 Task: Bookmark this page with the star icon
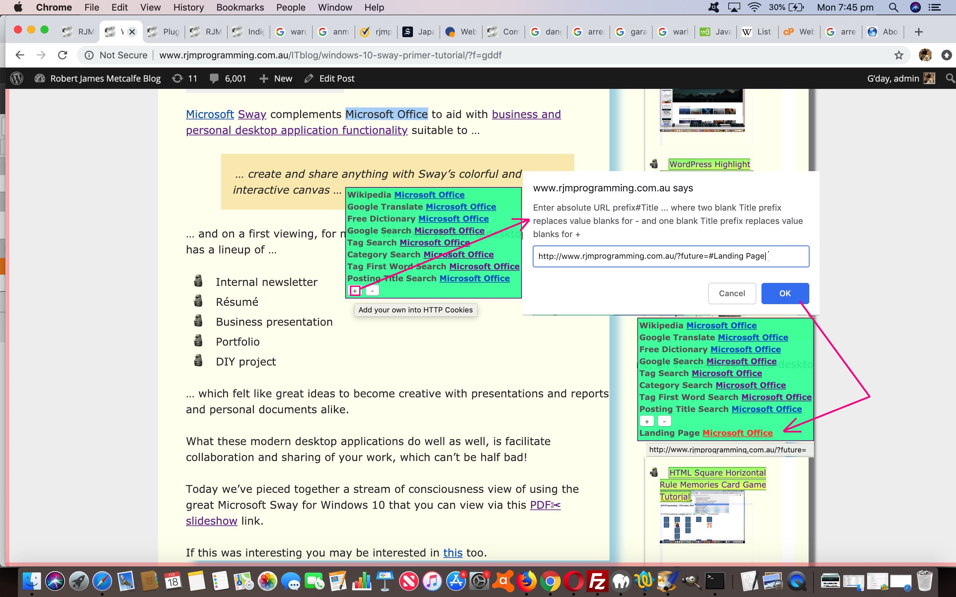[899, 55]
